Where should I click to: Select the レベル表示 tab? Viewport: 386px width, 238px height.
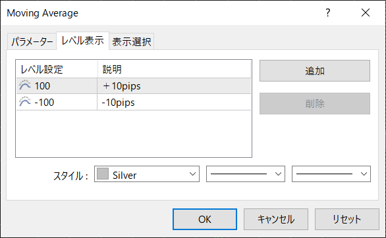tap(83, 41)
